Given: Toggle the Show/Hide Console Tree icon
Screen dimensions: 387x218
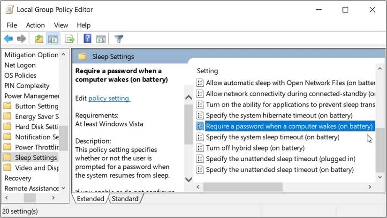Looking at the screenshot, I should tap(53, 38).
